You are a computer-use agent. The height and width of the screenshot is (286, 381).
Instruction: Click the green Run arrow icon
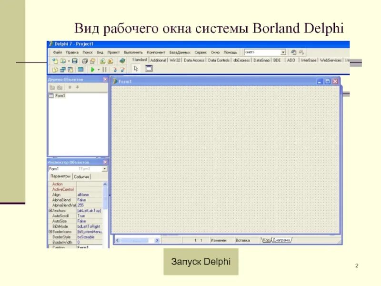92,70
